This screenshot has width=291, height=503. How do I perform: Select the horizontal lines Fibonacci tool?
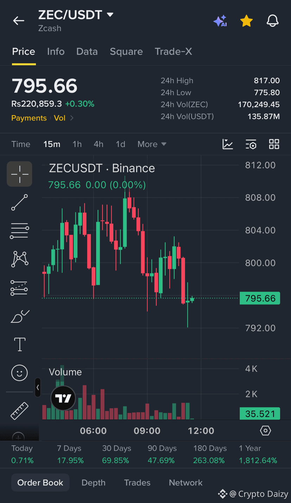20,231
